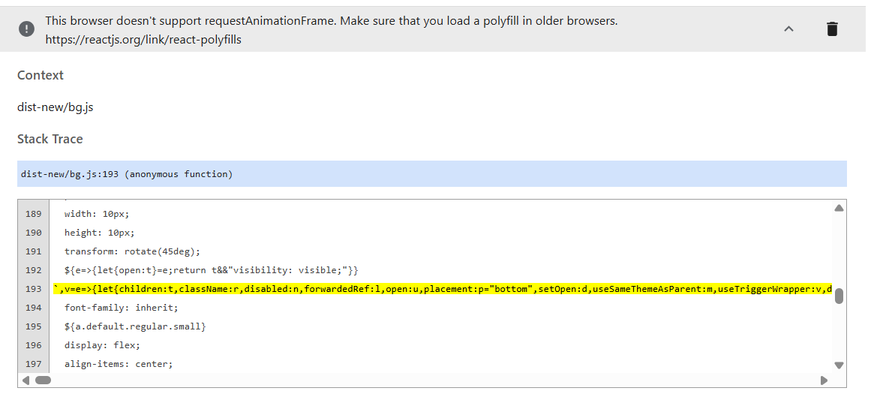Open the react-polyfills URL

(x=143, y=40)
